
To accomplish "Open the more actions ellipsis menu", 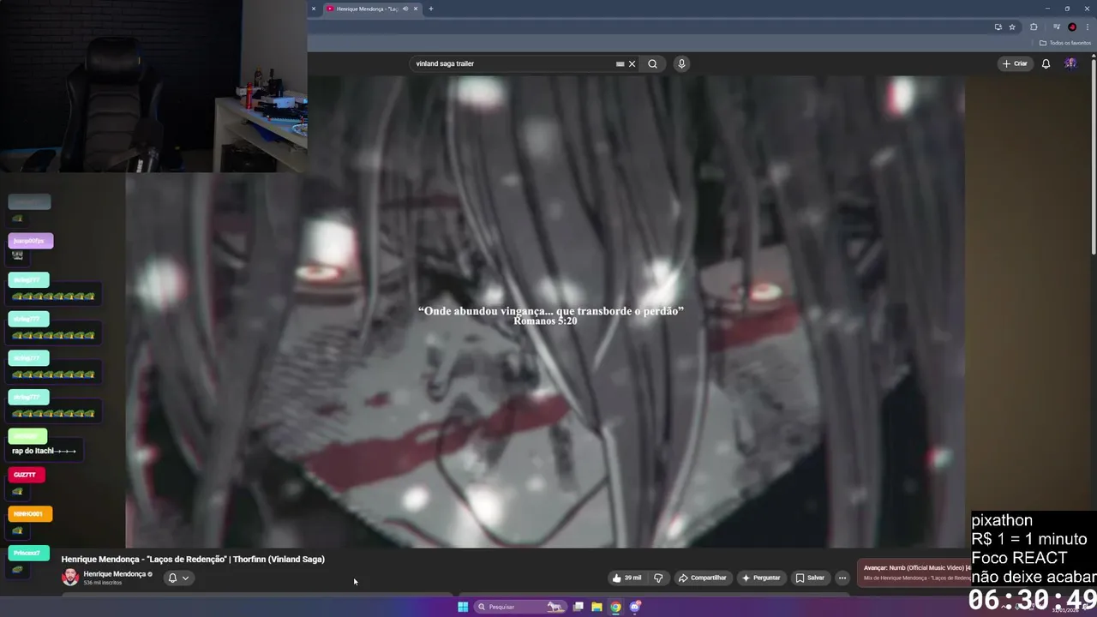I will point(842,578).
